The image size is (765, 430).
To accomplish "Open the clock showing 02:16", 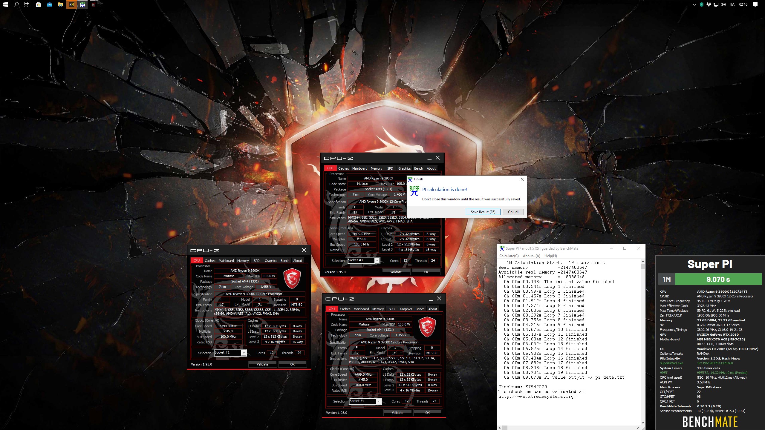I will tap(743, 4).
